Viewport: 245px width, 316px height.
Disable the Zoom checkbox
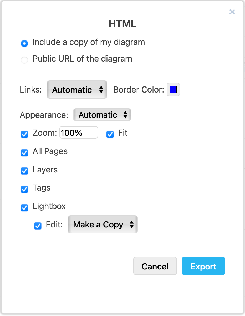(x=24, y=135)
